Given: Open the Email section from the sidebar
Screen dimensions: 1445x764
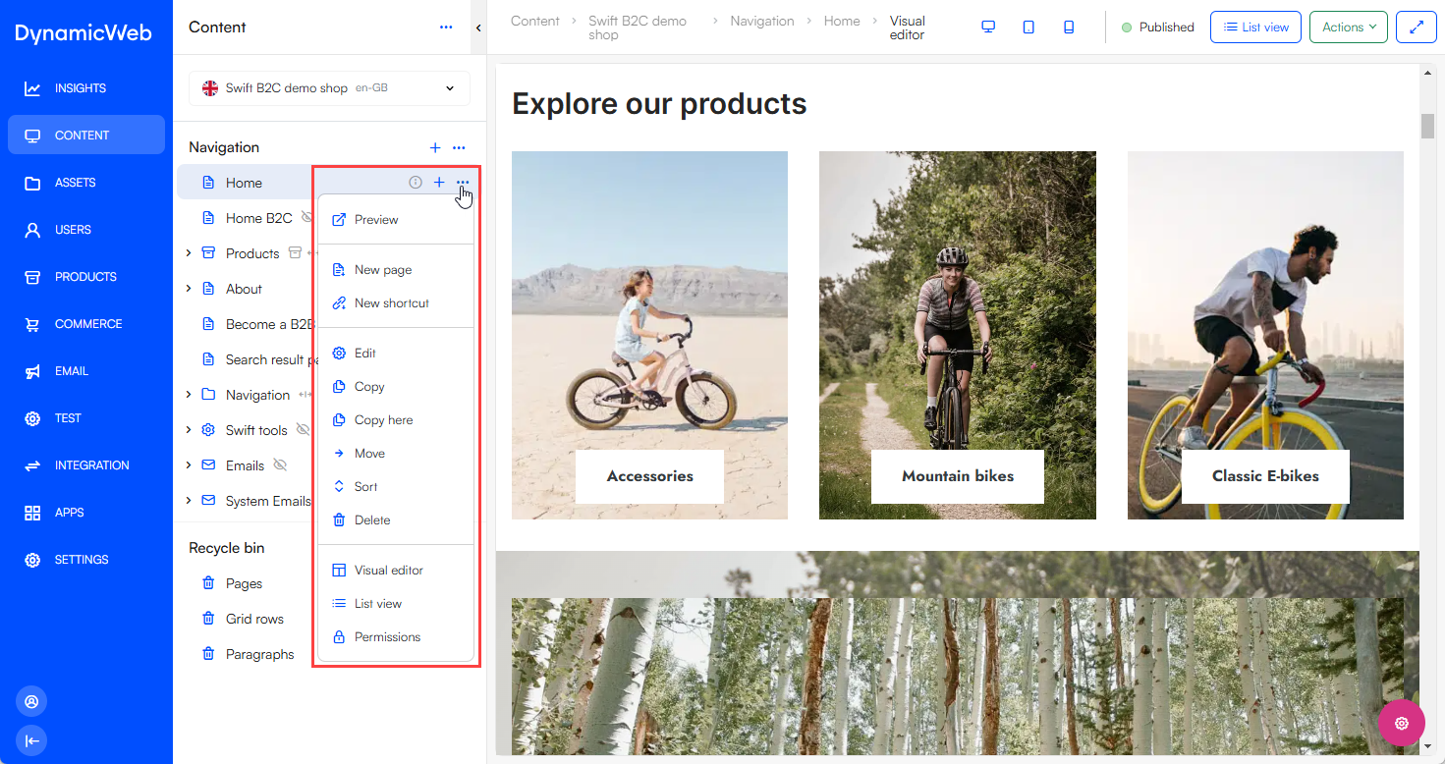Looking at the screenshot, I should pos(30,370).
